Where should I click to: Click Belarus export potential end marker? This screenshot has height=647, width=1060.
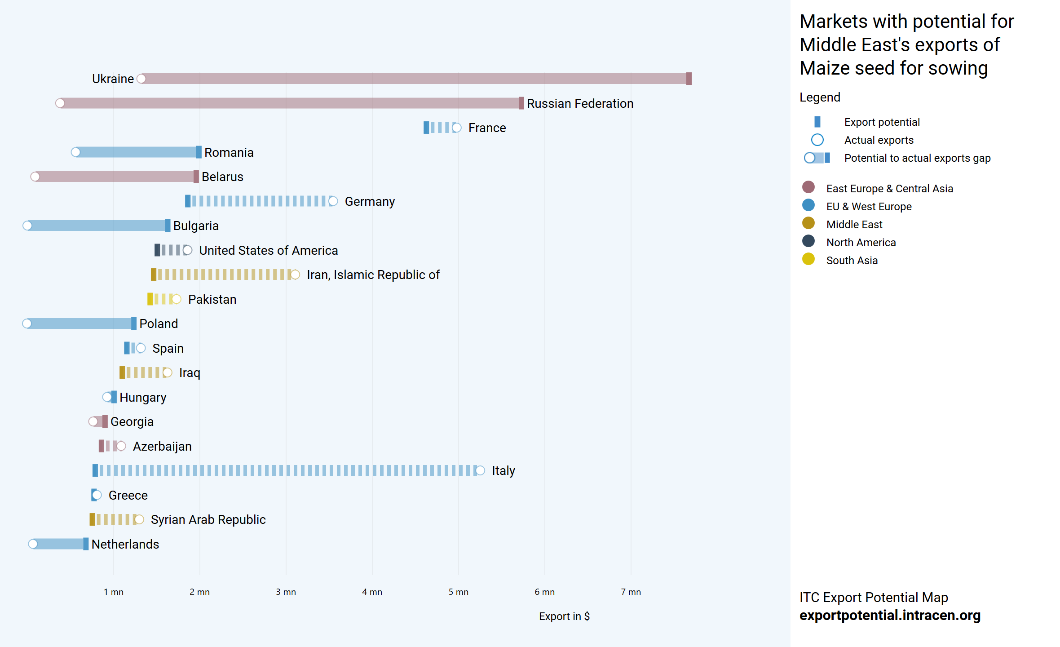[196, 177]
